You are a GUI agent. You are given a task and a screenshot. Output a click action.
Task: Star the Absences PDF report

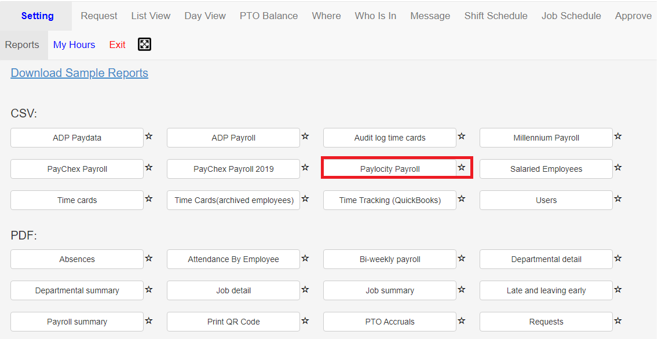149,258
